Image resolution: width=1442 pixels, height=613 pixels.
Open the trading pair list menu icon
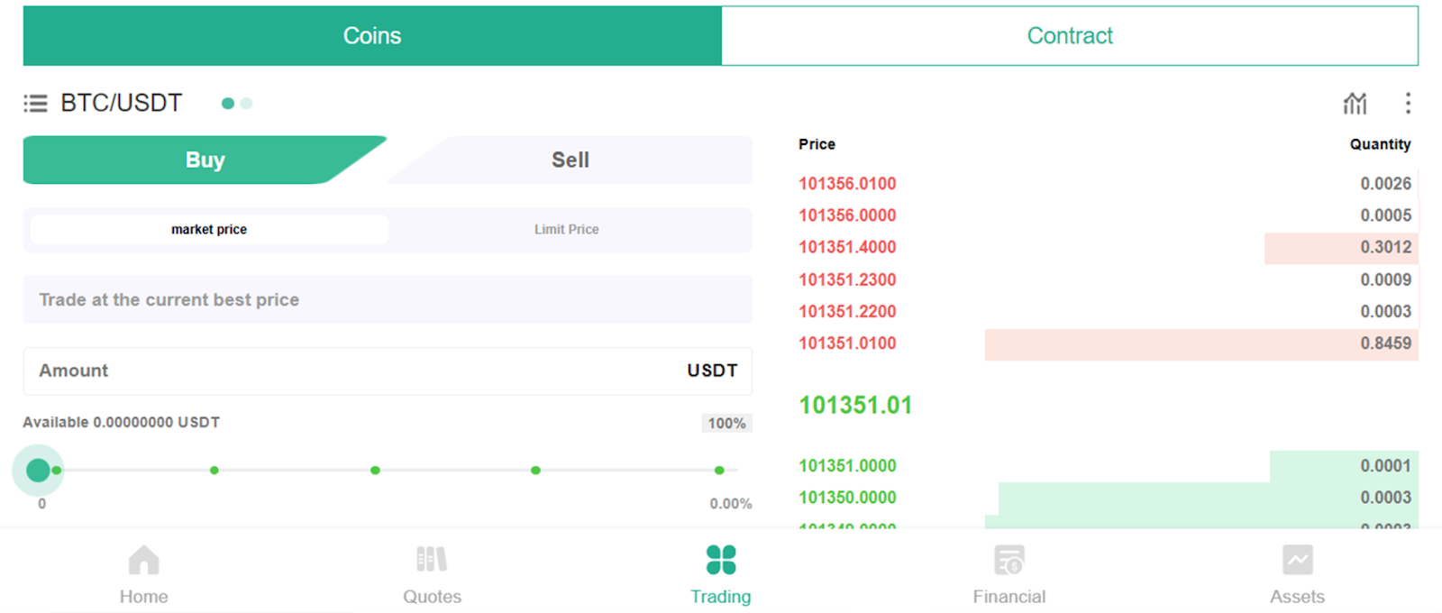pos(35,104)
